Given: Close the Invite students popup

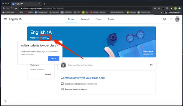Looking at the screenshot, I should pos(58,45).
